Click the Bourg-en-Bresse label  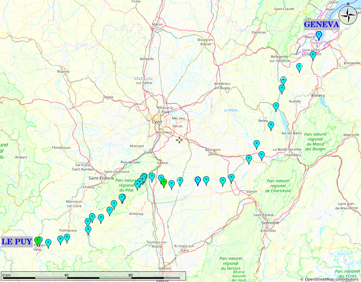(206, 42)
